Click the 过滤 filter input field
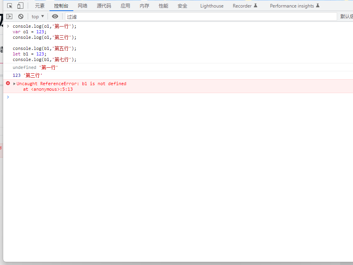The height and width of the screenshot is (265, 353). tap(201, 17)
